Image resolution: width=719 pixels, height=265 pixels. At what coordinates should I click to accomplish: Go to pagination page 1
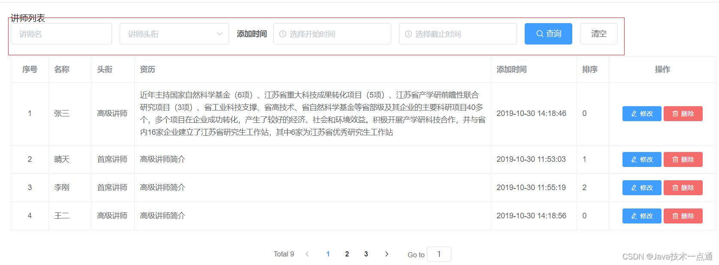click(328, 254)
